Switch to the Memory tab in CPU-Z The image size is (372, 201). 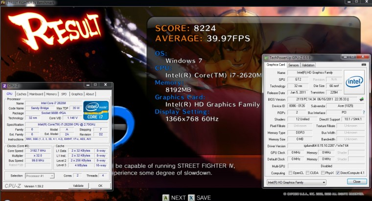(51, 94)
